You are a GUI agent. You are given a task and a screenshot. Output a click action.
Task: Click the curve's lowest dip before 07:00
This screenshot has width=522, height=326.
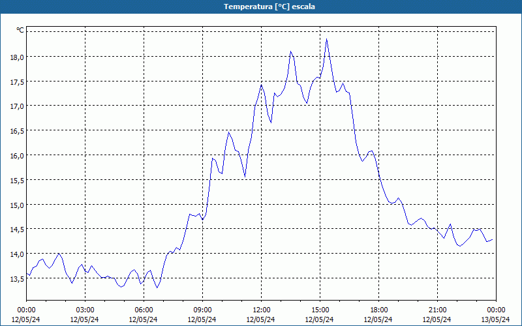(157, 288)
